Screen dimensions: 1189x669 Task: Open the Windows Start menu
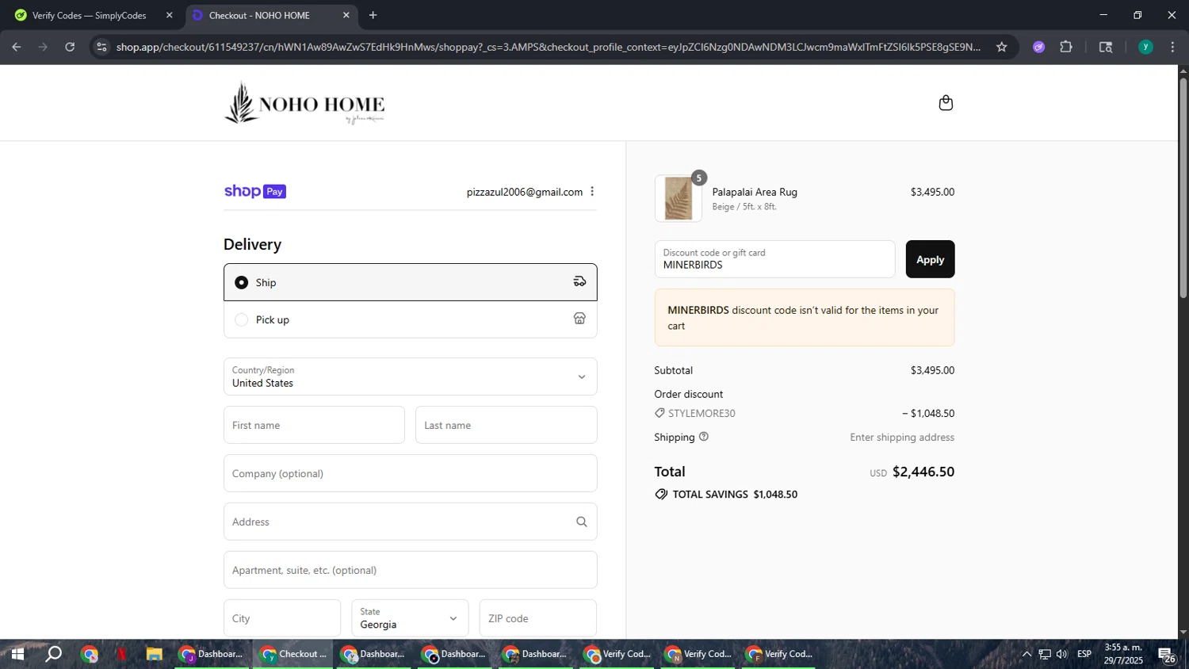coord(17,654)
